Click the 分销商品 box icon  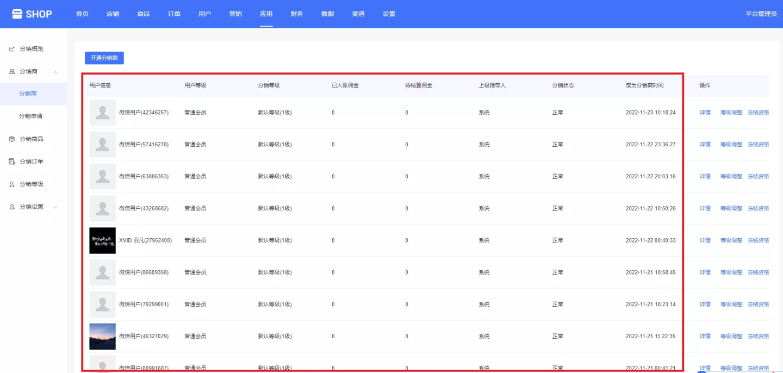tap(12, 139)
